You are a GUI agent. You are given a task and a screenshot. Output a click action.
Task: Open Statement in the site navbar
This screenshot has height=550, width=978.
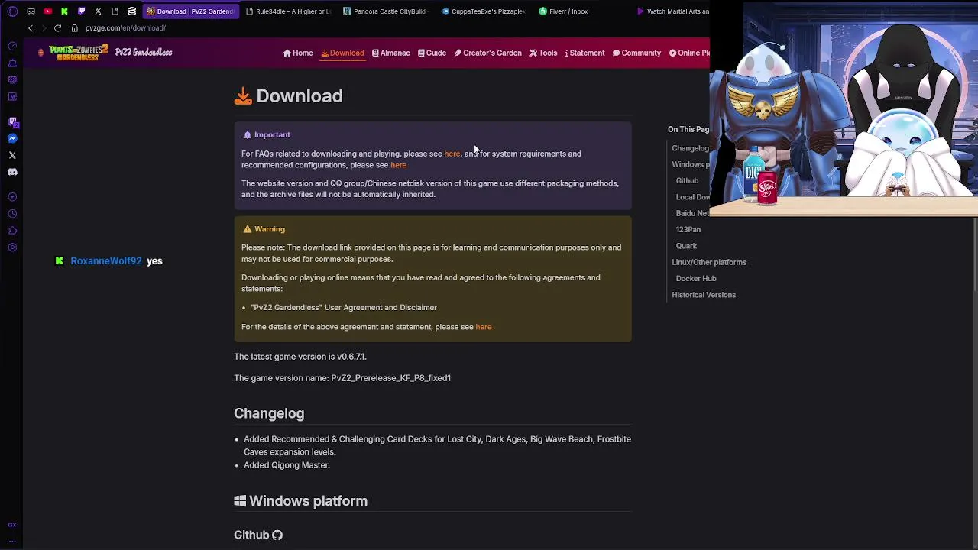[x=585, y=53]
